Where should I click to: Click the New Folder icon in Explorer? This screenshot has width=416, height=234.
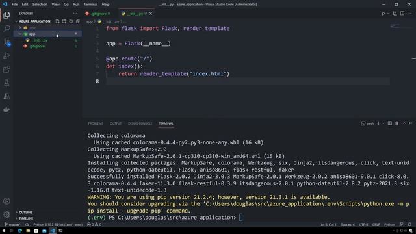click(64, 21)
